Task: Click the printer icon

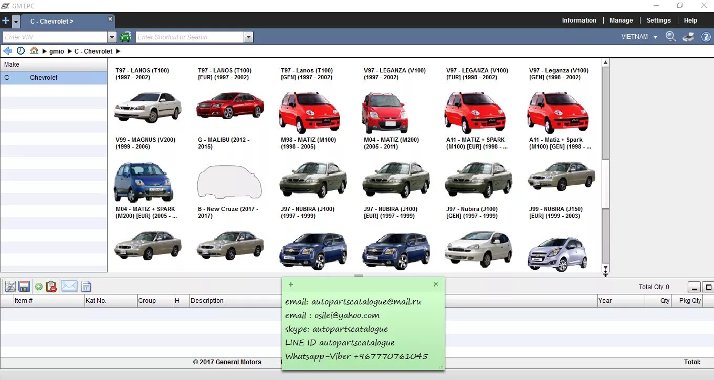Action: pos(688,37)
